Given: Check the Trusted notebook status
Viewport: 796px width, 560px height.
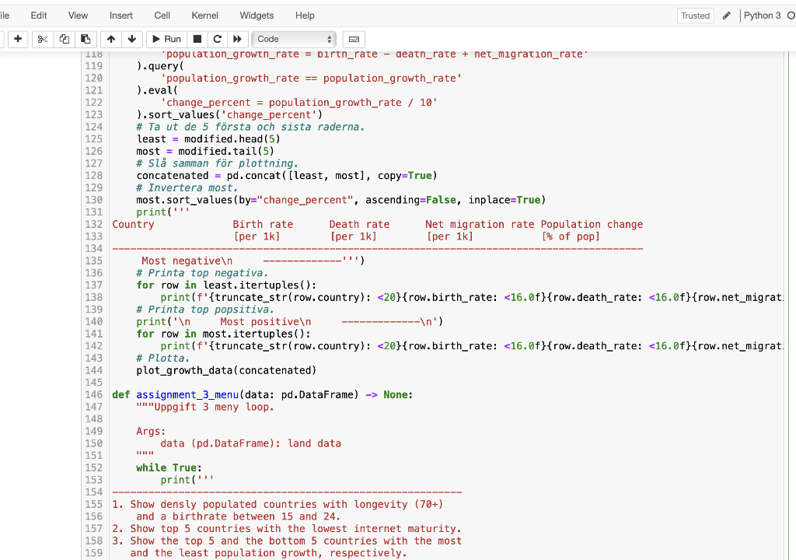Looking at the screenshot, I should coord(695,15).
